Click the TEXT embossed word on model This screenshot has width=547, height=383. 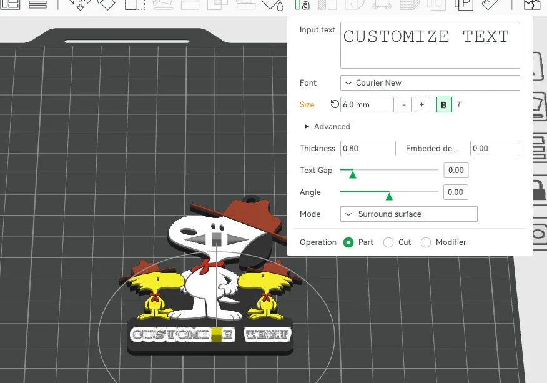tap(267, 334)
